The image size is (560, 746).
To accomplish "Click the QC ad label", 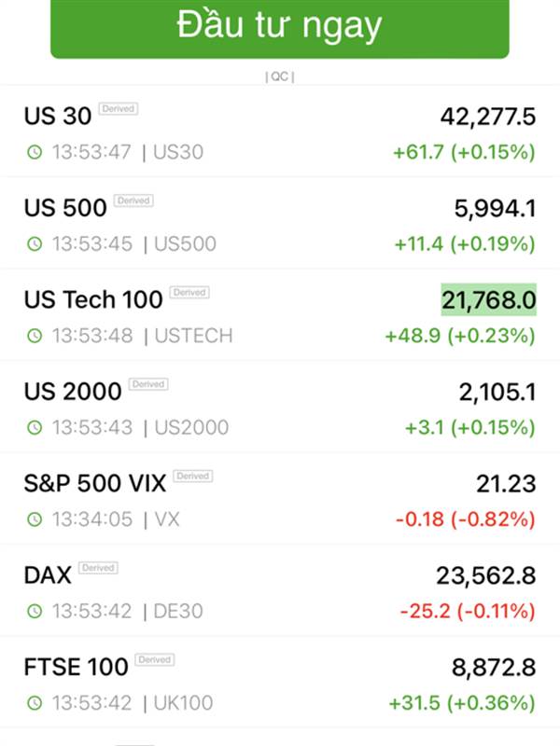I will click(280, 76).
